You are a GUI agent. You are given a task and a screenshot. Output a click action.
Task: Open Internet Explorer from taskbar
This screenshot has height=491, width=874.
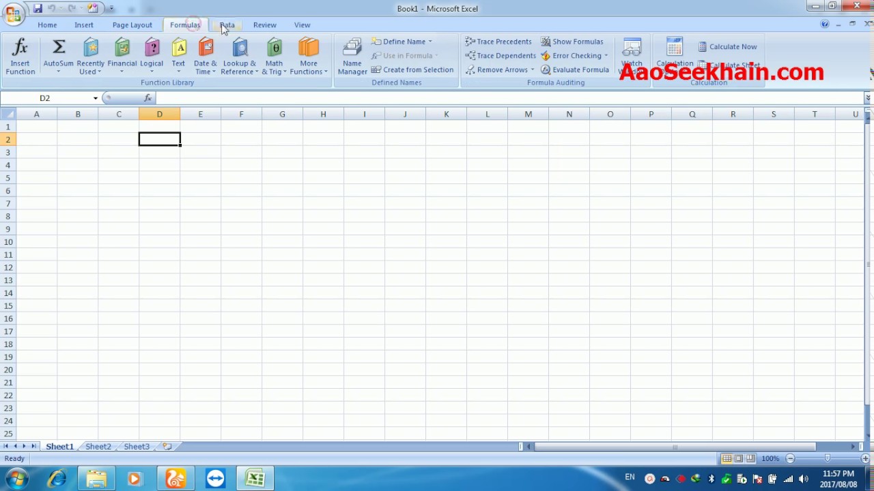tap(57, 479)
